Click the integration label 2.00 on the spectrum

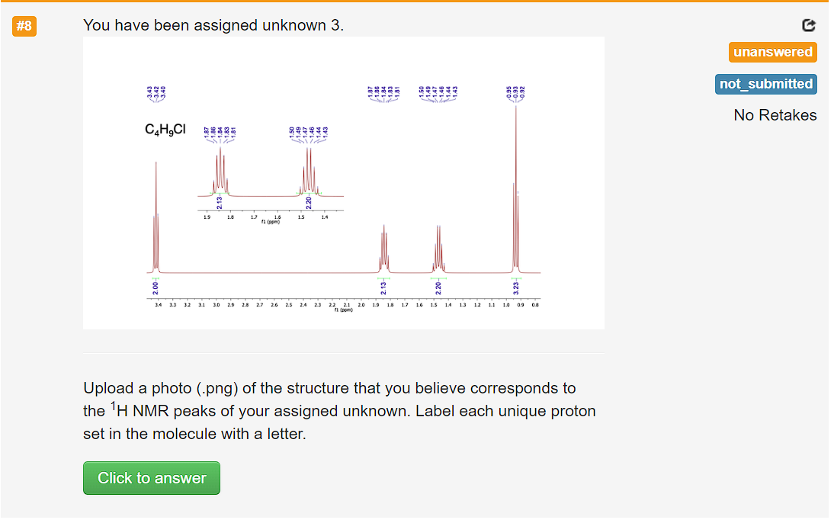tap(155, 287)
